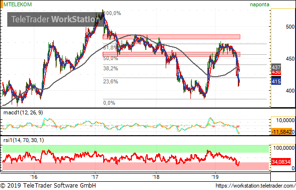Image resolution: width=296 pixels, height=190 pixels.
Task: Select the 23,6% Fibonacci level label
Action: coord(110,81)
